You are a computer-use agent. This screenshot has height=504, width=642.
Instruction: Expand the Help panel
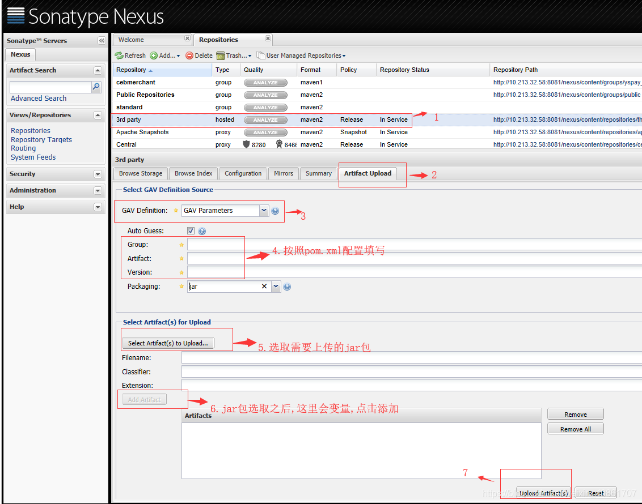98,207
